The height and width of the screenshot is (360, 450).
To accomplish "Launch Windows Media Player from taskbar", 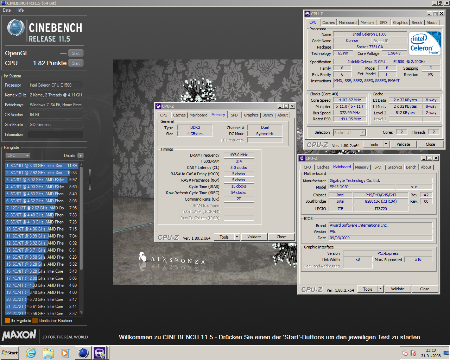I will coord(65,353).
